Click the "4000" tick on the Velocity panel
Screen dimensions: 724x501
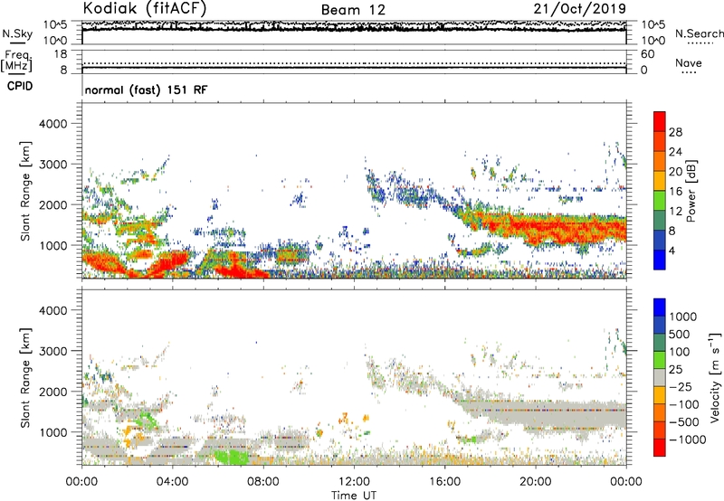pos(52,310)
